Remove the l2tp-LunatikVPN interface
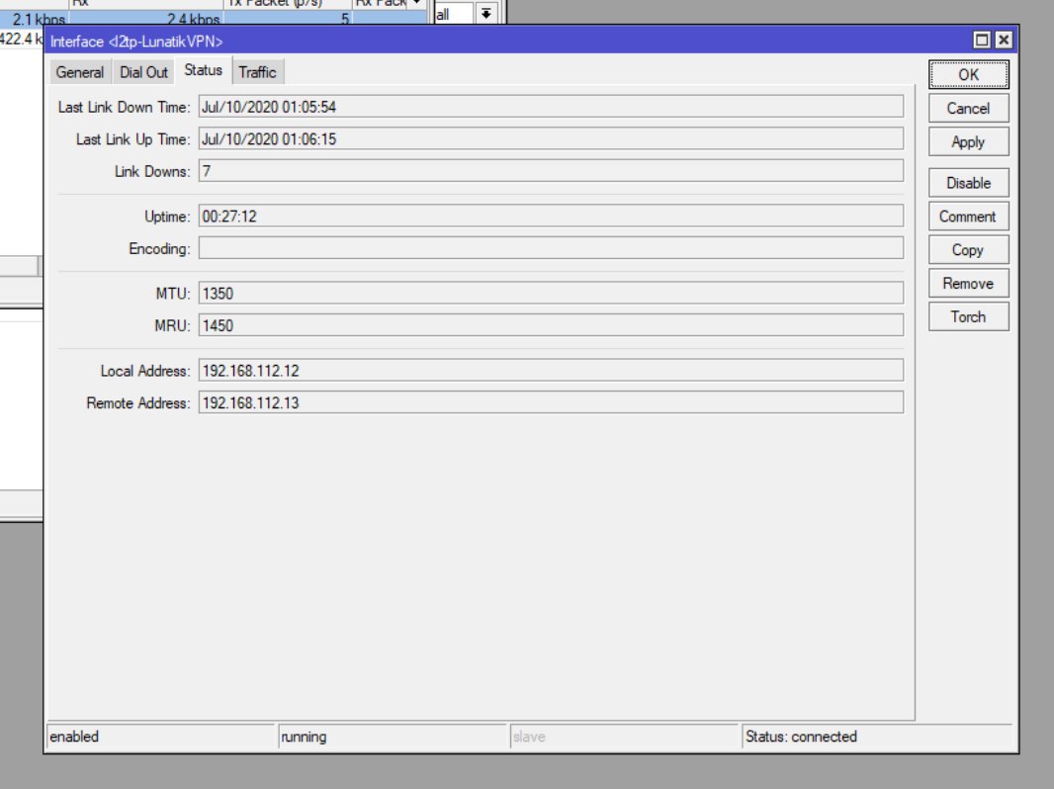Screen dimensions: 1054x789 968,284
